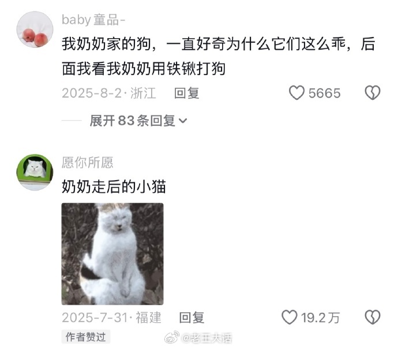398x348 pixels.
Task: Click the 5665 like count
Action: point(324,93)
